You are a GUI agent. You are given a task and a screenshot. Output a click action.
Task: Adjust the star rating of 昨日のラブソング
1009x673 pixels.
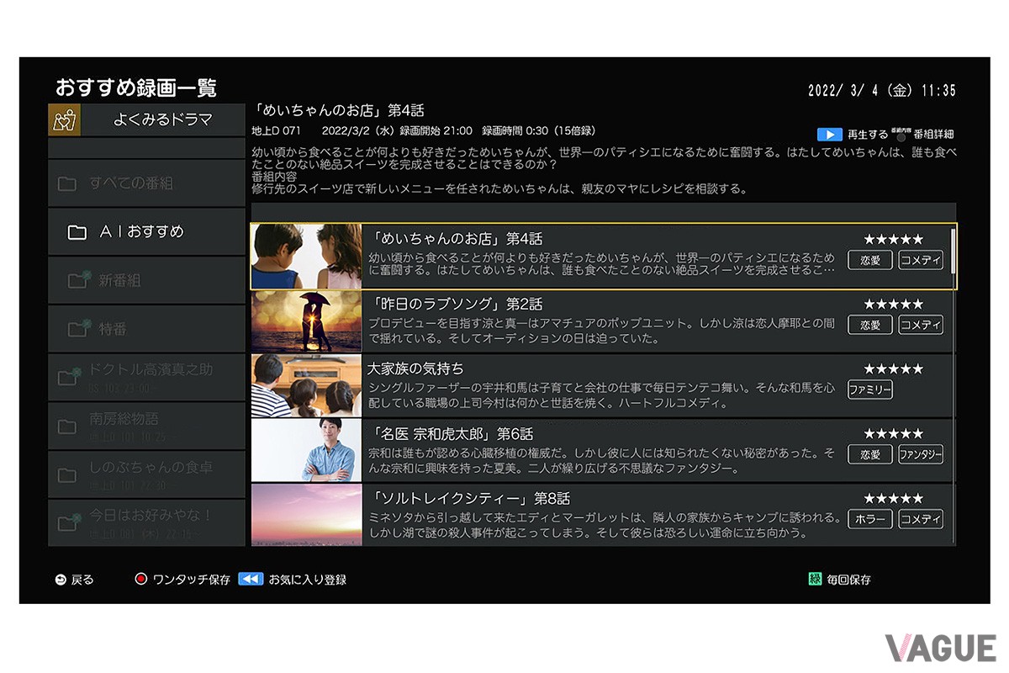pyautogui.click(x=892, y=303)
